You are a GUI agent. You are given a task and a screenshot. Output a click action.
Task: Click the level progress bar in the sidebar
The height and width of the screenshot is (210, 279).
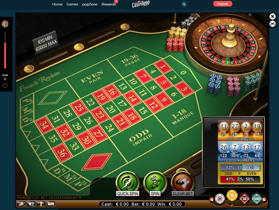point(5,51)
